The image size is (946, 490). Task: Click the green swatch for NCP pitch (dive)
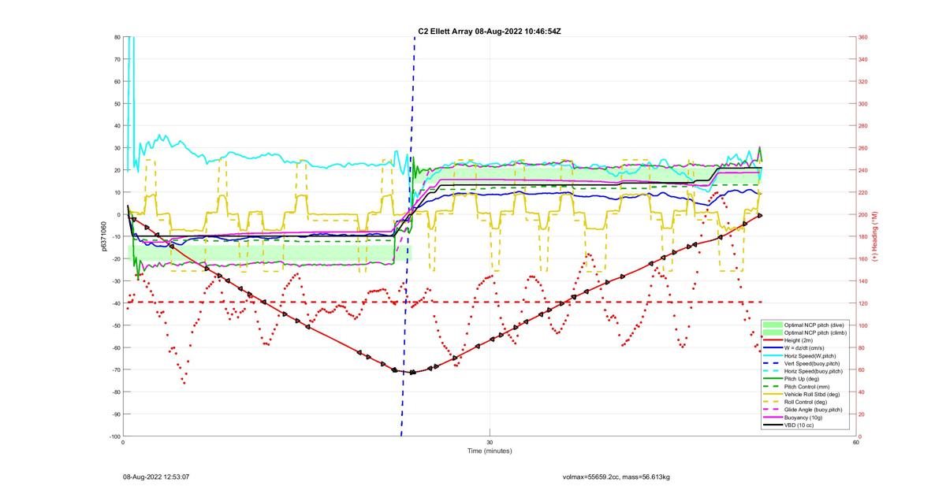(x=773, y=325)
